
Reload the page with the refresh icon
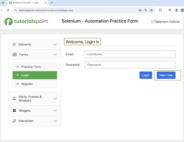click(x=8, y=10)
